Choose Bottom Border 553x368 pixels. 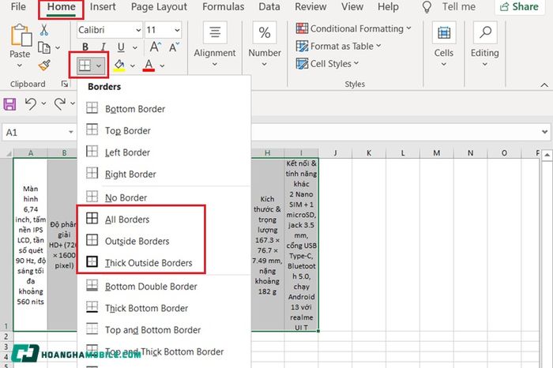coord(164,108)
